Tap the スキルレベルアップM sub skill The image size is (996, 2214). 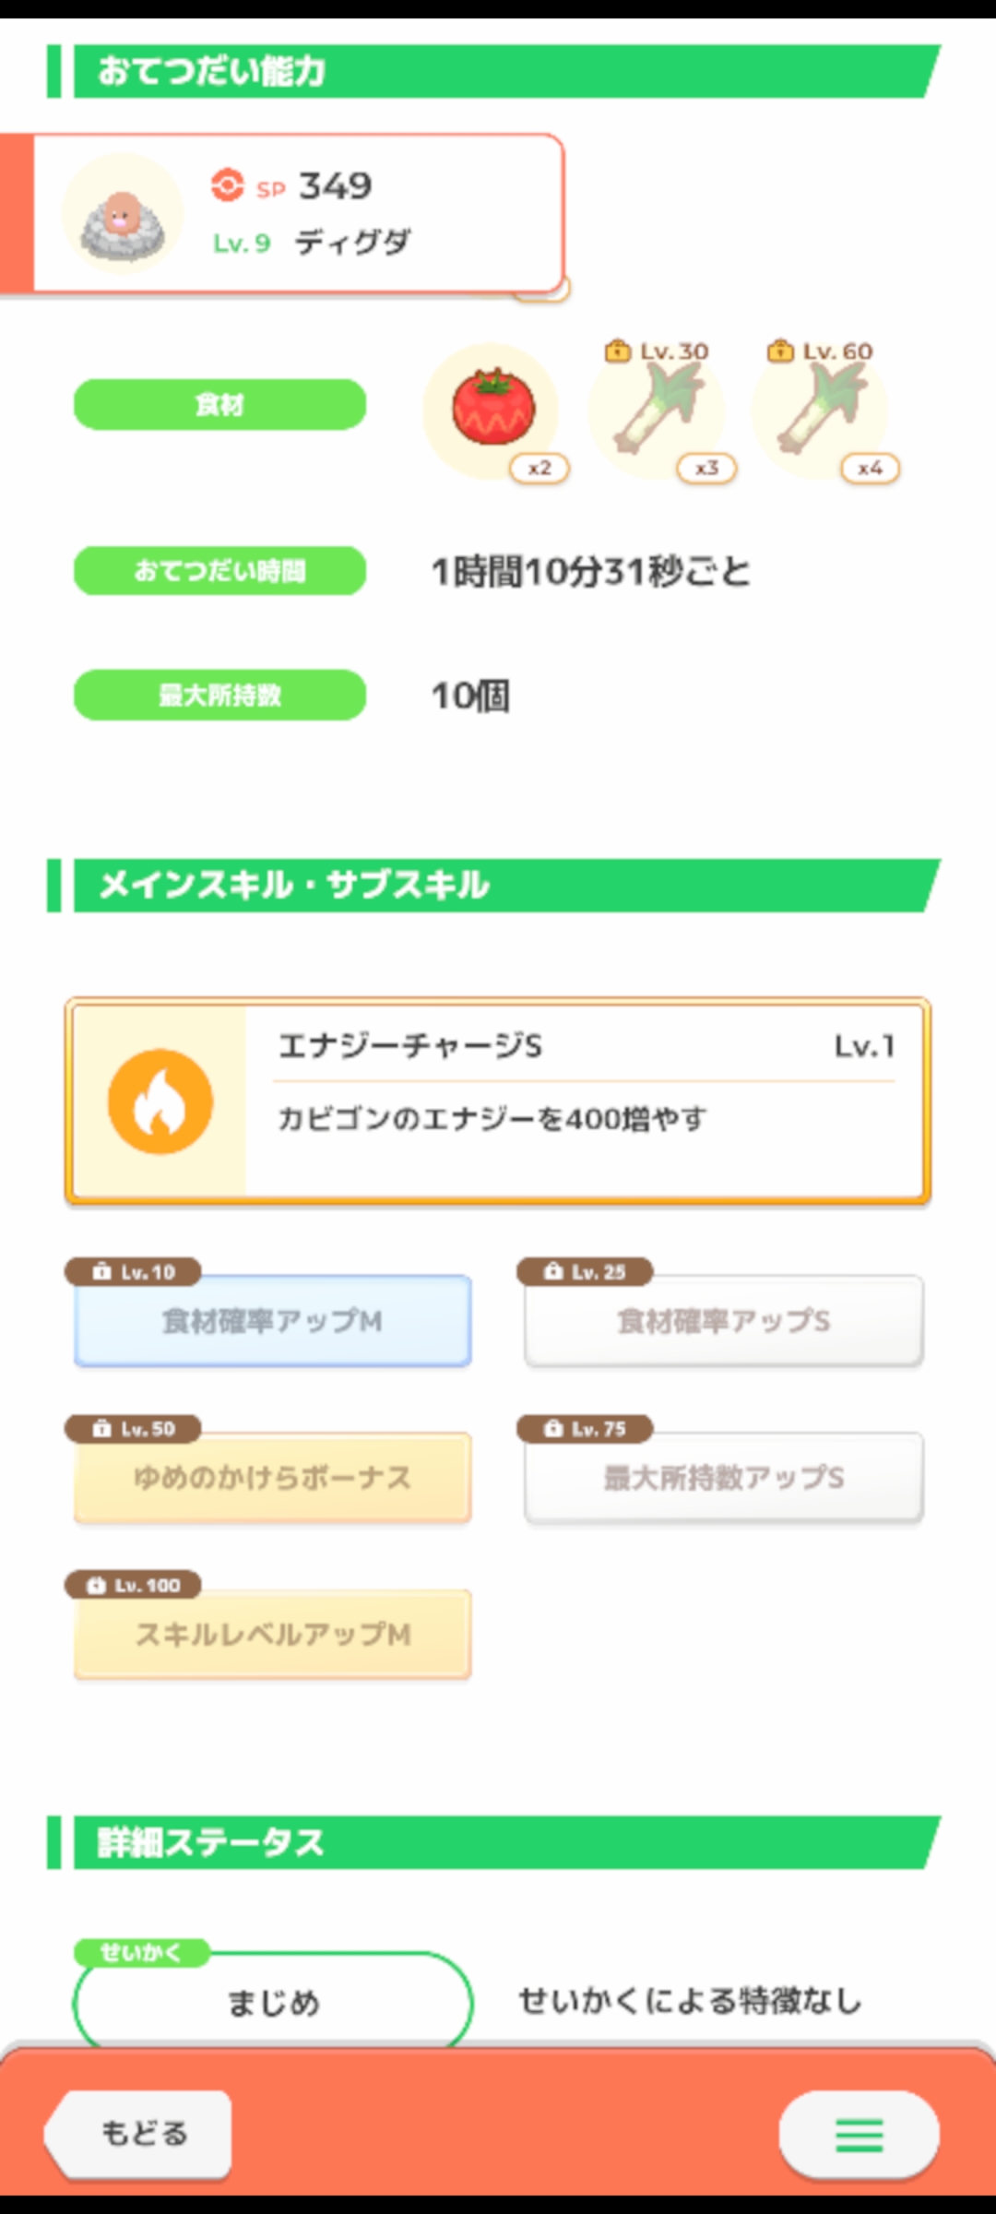pos(272,1635)
